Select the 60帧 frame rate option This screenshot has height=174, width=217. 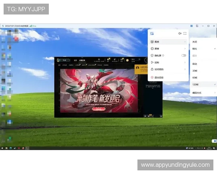click(x=195, y=77)
